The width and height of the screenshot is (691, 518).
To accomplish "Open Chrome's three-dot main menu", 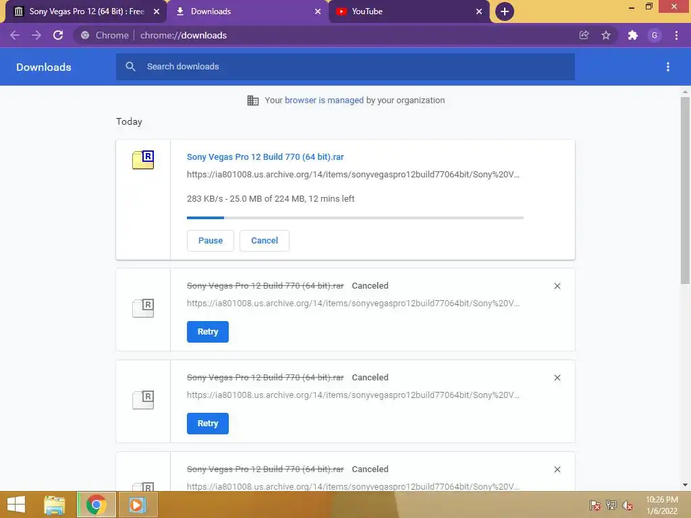I will (x=676, y=35).
